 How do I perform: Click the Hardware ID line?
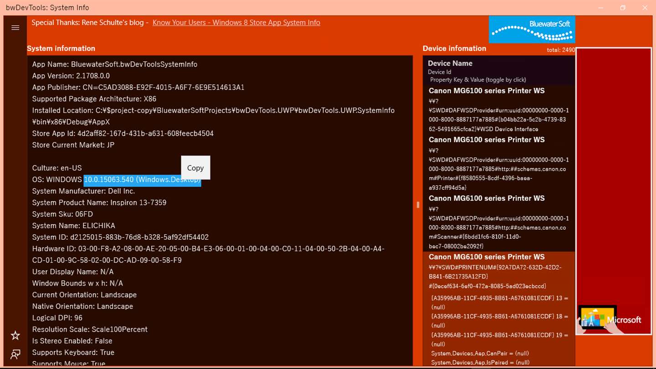click(208, 254)
